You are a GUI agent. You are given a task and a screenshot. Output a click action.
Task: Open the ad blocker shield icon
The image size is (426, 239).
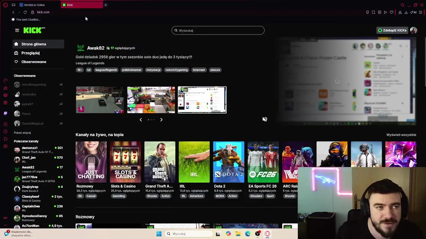(x=379, y=12)
